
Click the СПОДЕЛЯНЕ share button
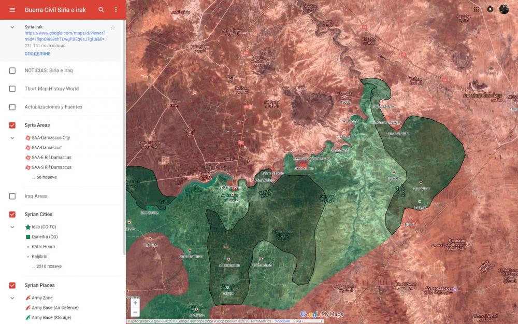coord(37,54)
